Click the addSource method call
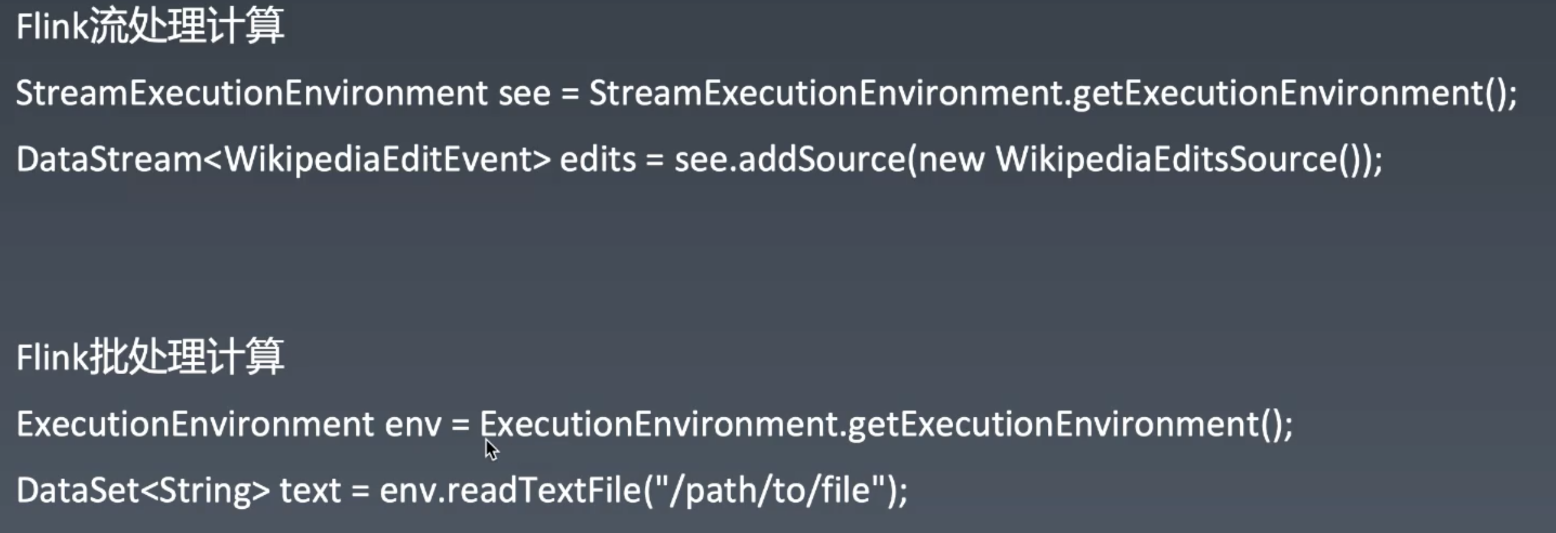The height and width of the screenshot is (533, 1556). 822,160
